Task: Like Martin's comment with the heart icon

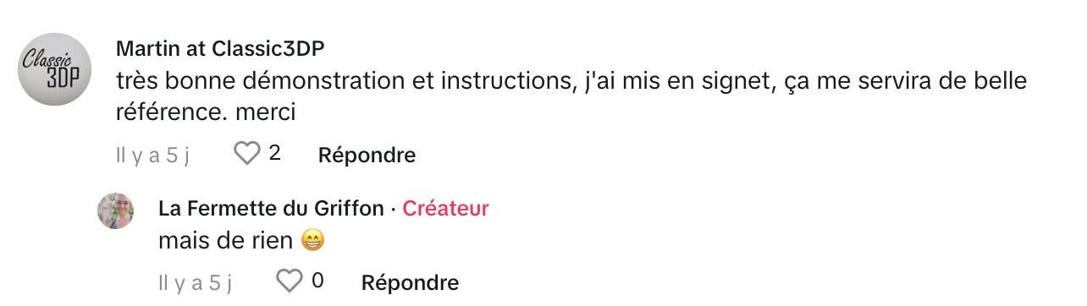Action: [x=246, y=154]
